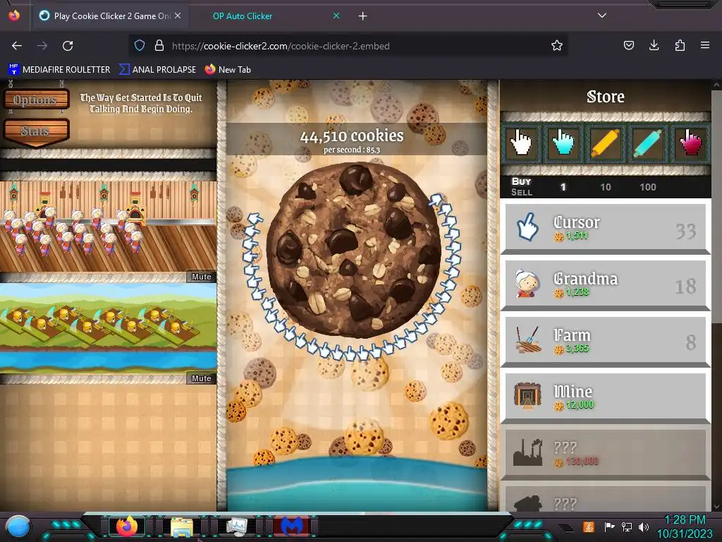
Task: Save page to Pocket
Action: (628, 45)
